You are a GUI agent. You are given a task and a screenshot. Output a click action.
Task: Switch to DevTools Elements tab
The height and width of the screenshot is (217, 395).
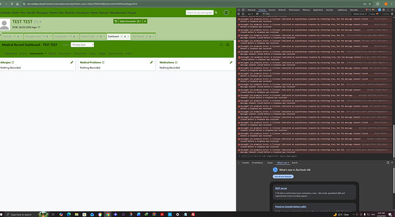click(252, 10)
